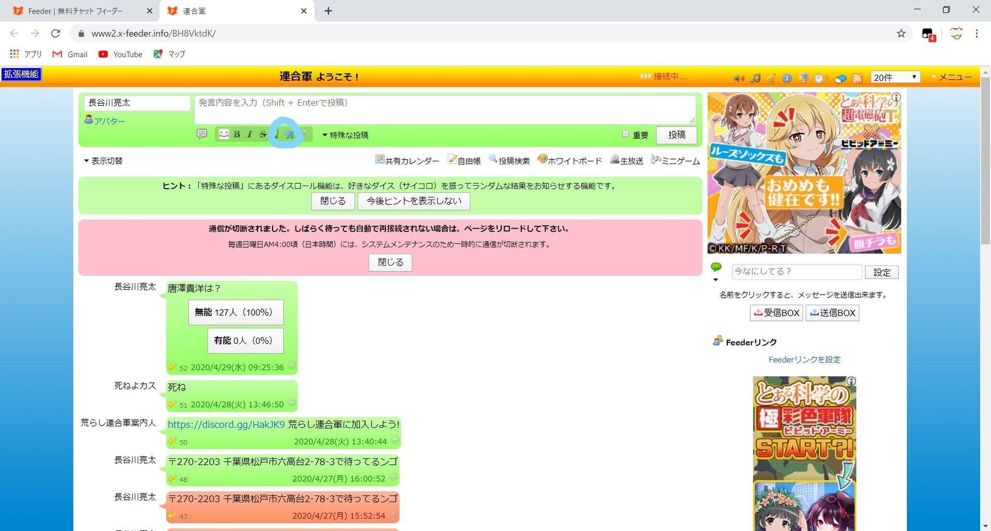
Task: Open the emoticon picker in the toolbar
Action: click(x=224, y=134)
